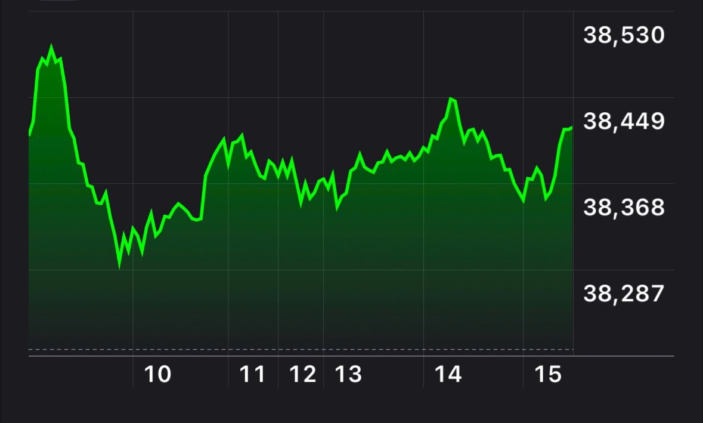Click the 38,287 price axis label
703x423 pixels.
tap(624, 294)
